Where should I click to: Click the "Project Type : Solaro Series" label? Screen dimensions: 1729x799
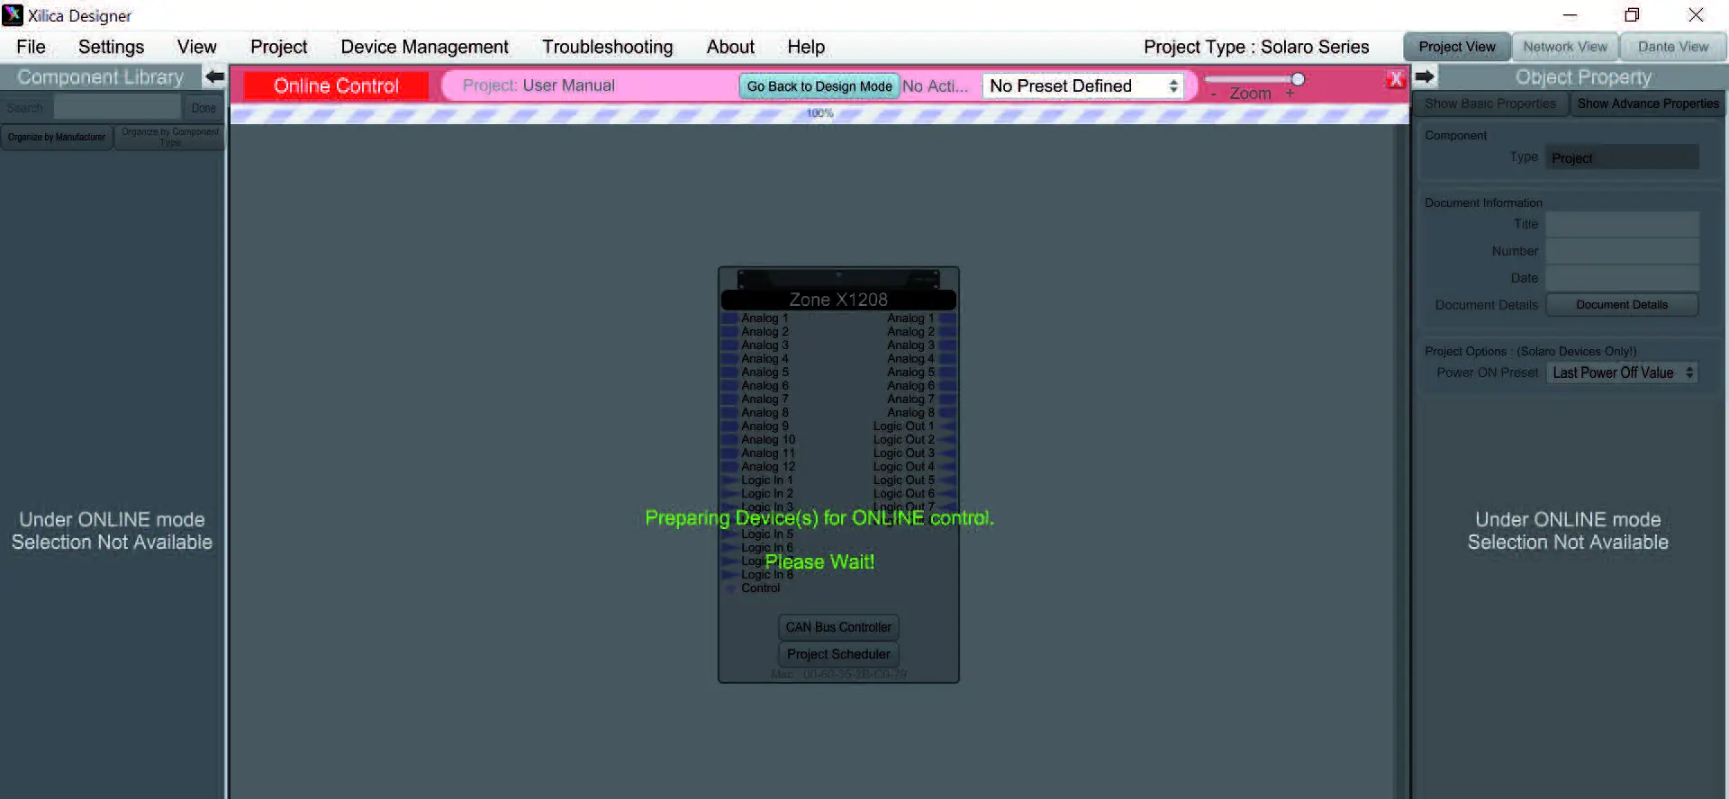(1256, 47)
